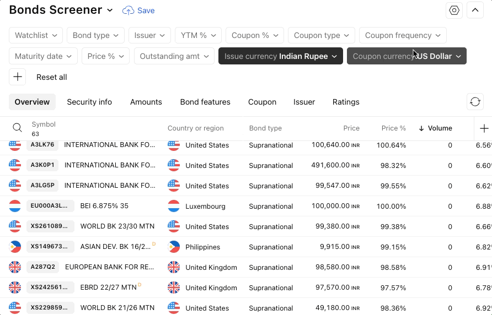Click Reset all filters
This screenshot has height=315, width=492.
pyautogui.click(x=51, y=77)
